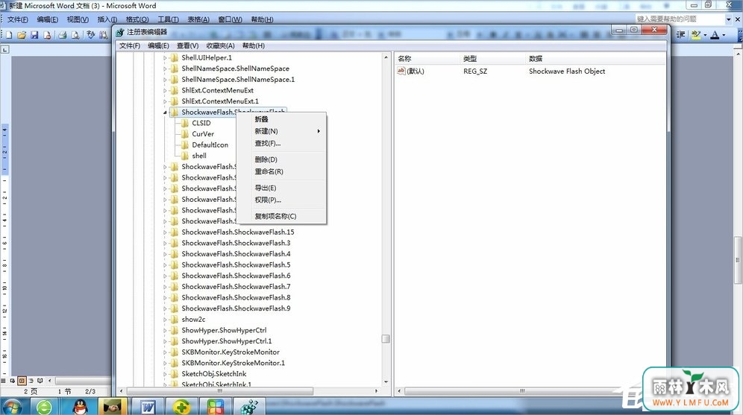The width and height of the screenshot is (743, 415).
Task: Click Word ruler tab selector L box
Action: tap(4, 49)
